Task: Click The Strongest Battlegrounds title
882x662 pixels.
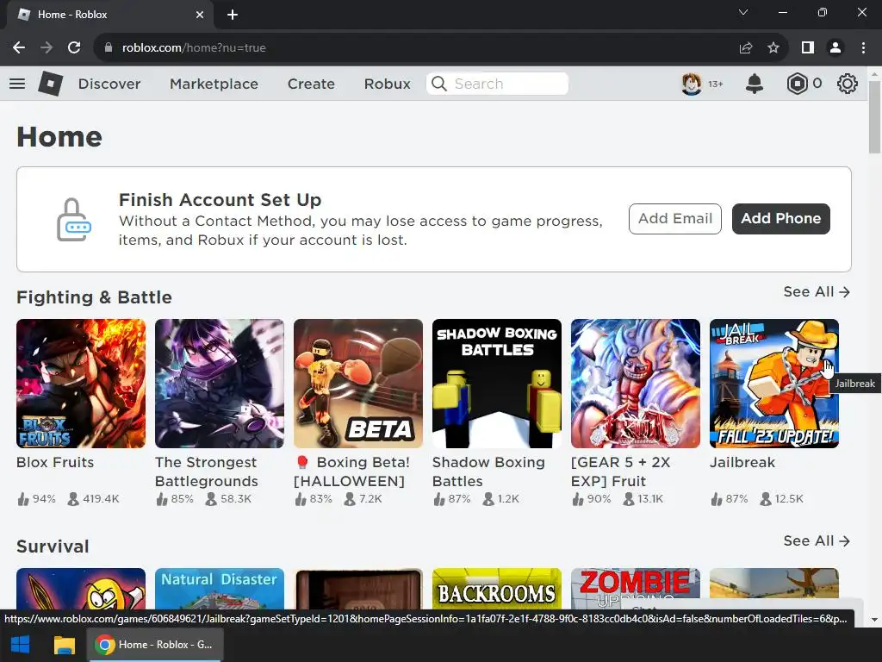Action: click(x=207, y=472)
